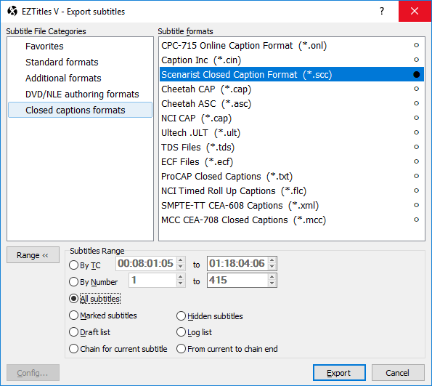Mark Cheetah ASC favorite circle
The height and width of the screenshot is (386, 432).
coord(416,103)
